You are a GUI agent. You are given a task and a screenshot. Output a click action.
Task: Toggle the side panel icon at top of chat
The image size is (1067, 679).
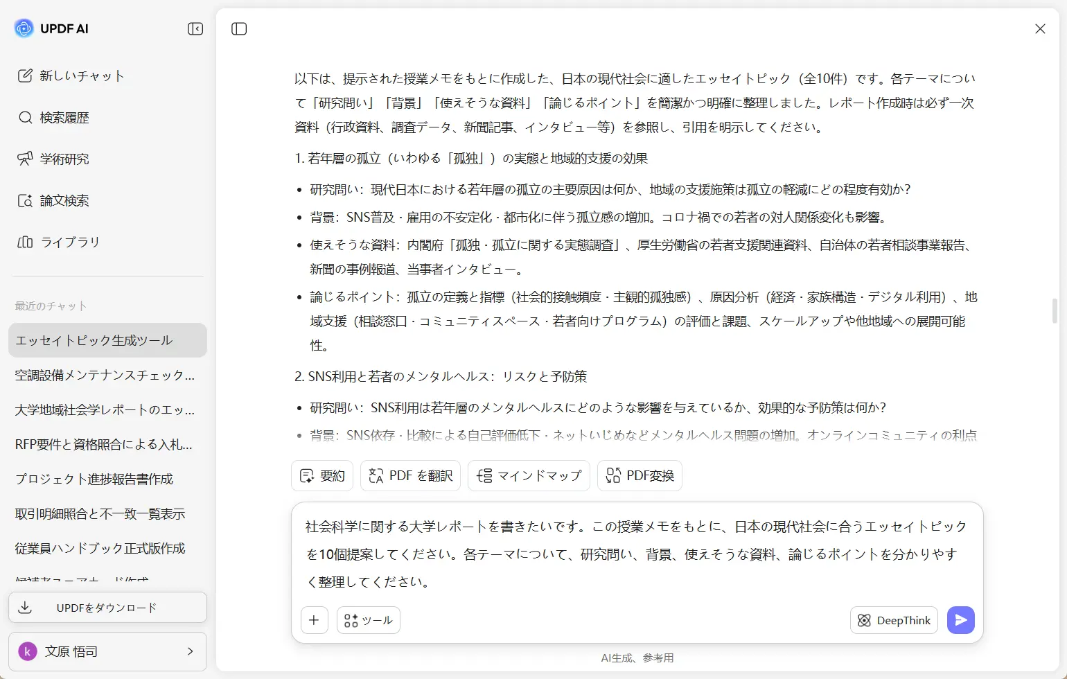pyautogui.click(x=239, y=28)
